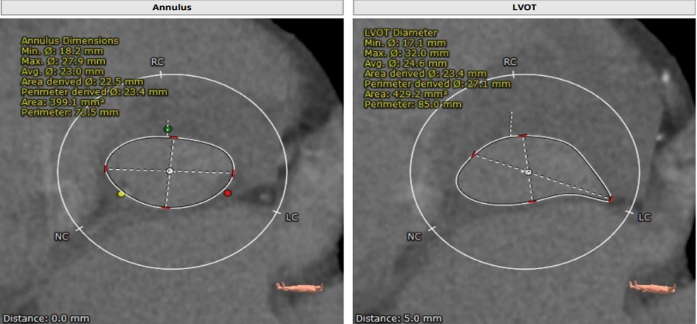
Task: Click 'Area derived Ø: 23.4 mm' in LVOT
Action: pos(425,74)
